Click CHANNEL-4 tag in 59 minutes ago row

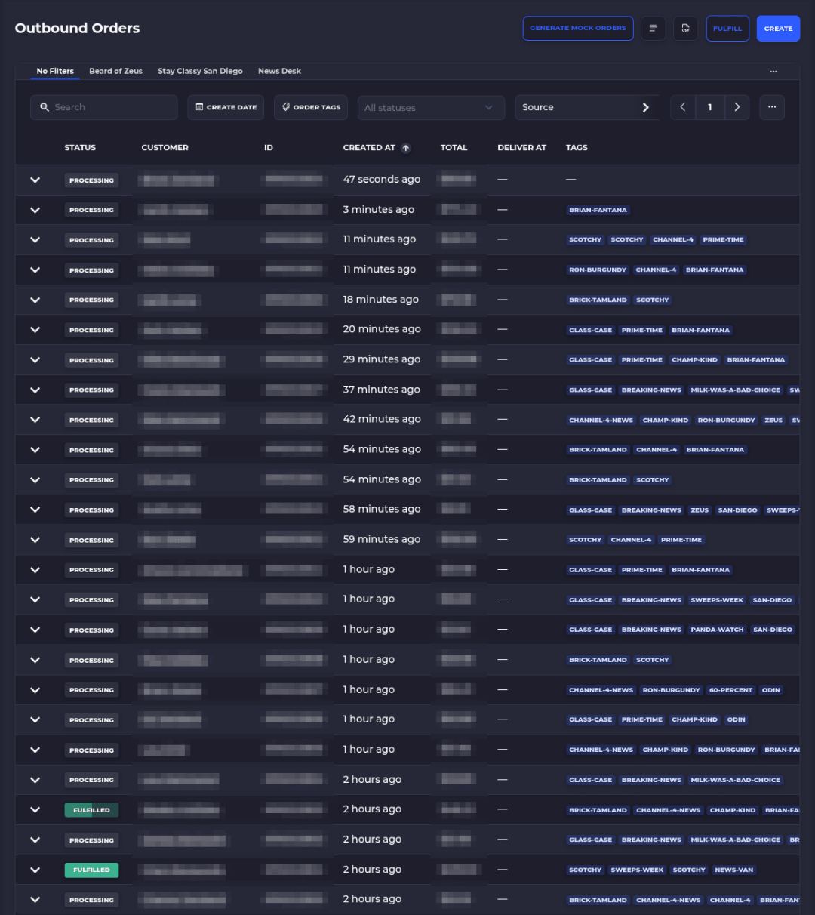(x=631, y=540)
